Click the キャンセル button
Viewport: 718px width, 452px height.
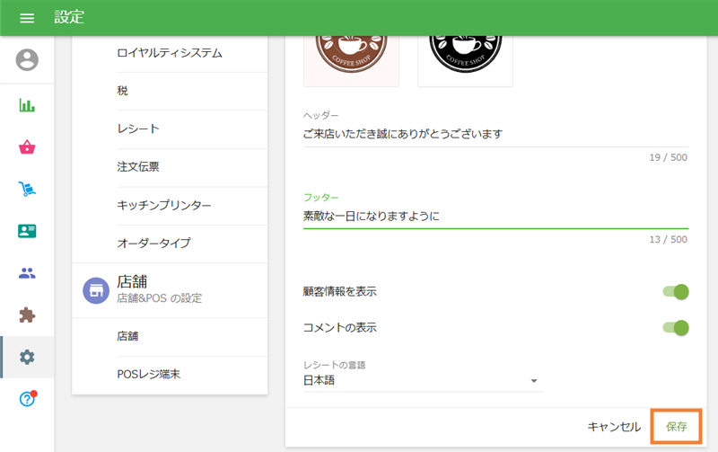(x=614, y=427)
